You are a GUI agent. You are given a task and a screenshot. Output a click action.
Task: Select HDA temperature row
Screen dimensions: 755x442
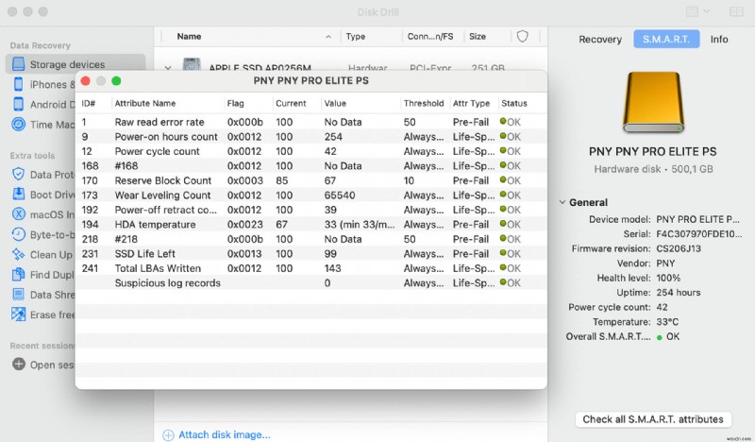[311, 224]
